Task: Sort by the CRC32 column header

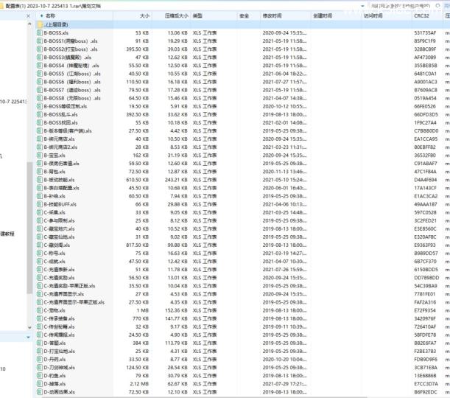Action: [421, 15]
